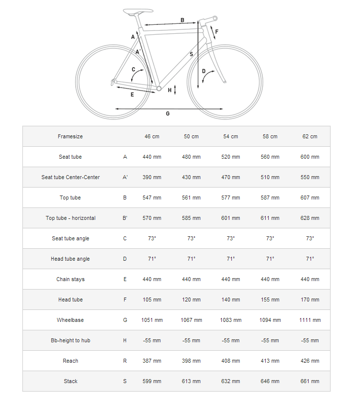Click the "B" top tube label on the bike diagram
This screenshot has height=401, width=337.
(182, 20)
